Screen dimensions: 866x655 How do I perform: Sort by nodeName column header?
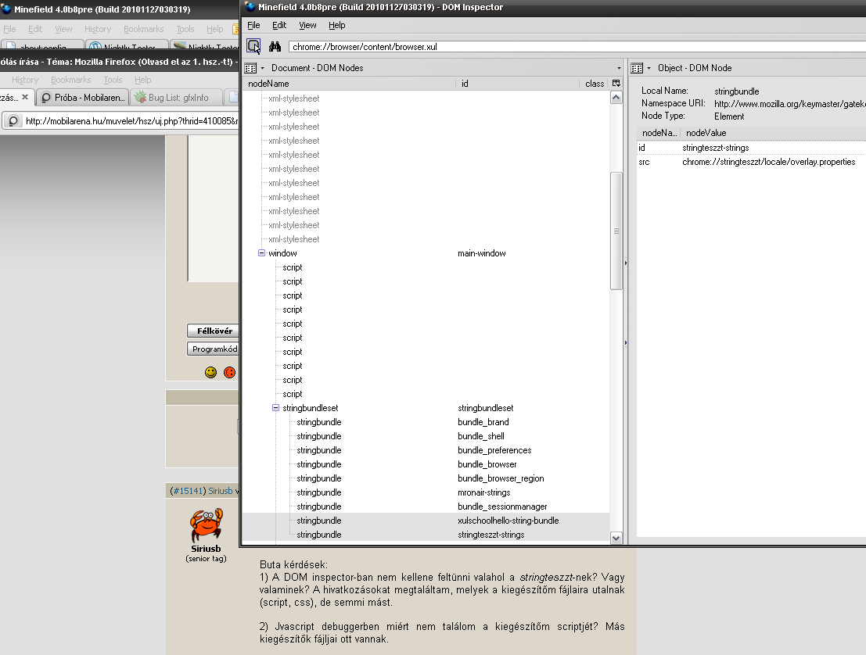click(x=349, y=84)
